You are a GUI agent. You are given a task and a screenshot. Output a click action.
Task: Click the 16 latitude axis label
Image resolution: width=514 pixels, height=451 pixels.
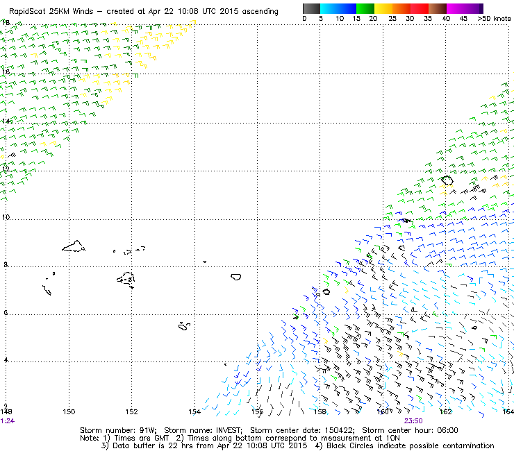pos(6,71)
